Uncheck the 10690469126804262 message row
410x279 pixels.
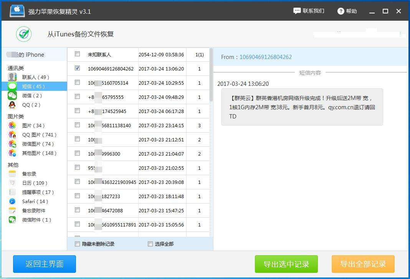pyautogui.click(x=77, y=68)
